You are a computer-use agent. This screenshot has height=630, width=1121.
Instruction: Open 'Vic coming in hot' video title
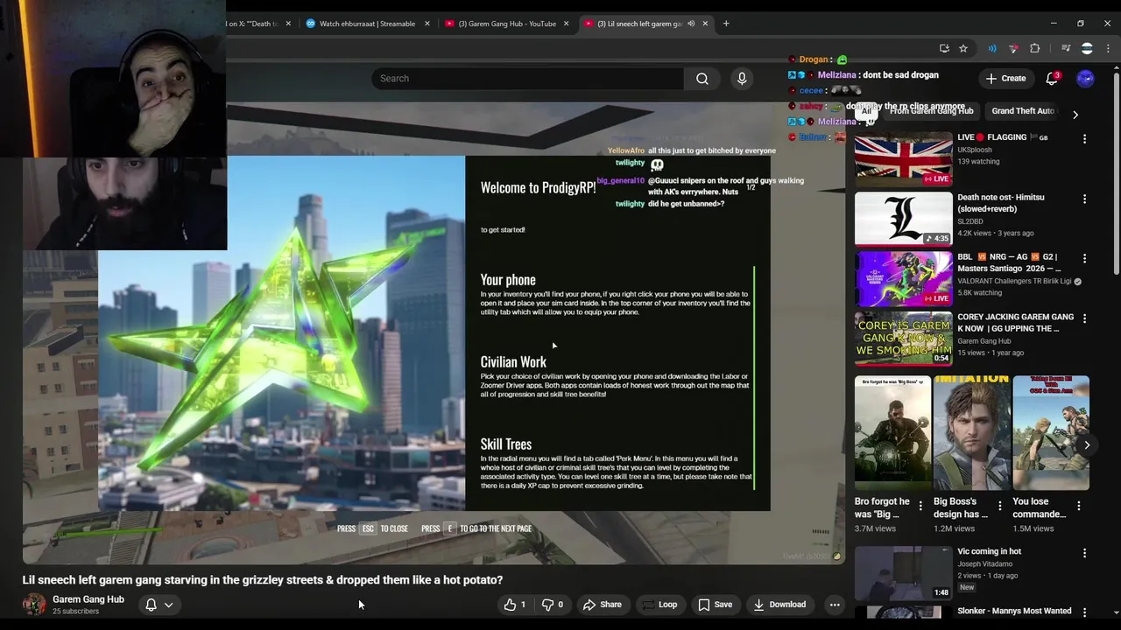click(989, 552)
